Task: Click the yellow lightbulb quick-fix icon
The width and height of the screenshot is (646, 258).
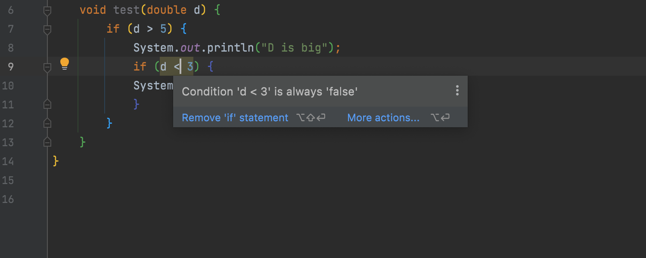Action: tap(65, 64)
